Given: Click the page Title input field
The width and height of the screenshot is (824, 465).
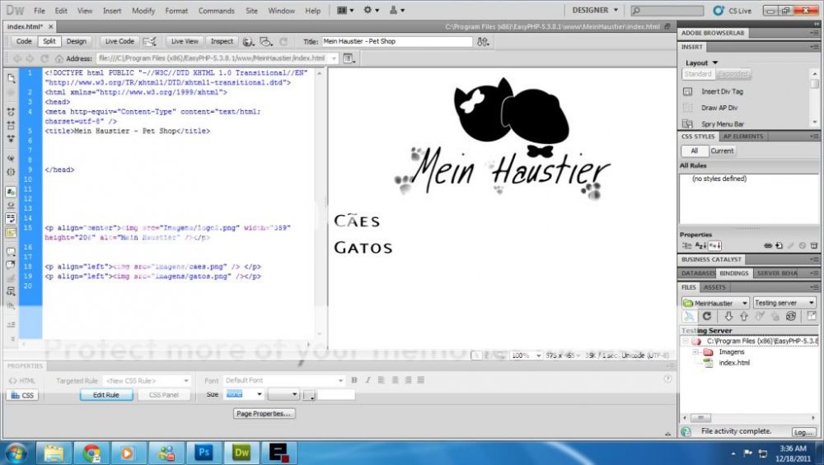Looking at the screenshot, I should click(x=396, y=41).
